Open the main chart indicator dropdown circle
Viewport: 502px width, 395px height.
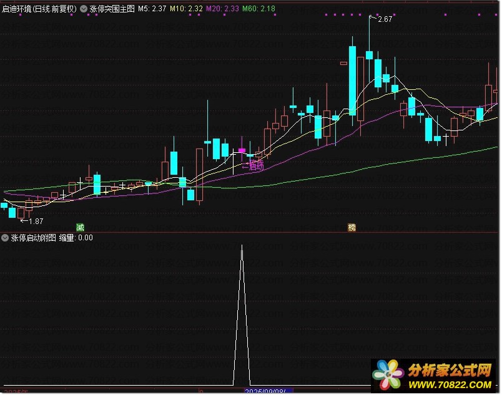click(84, 9)
